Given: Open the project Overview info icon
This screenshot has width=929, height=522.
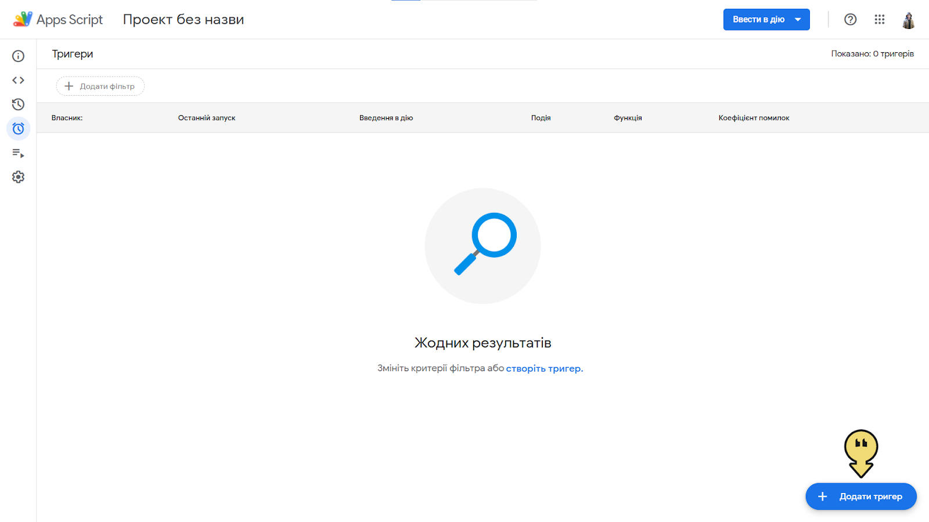Looking at the screenshot, I should (18, 56).
